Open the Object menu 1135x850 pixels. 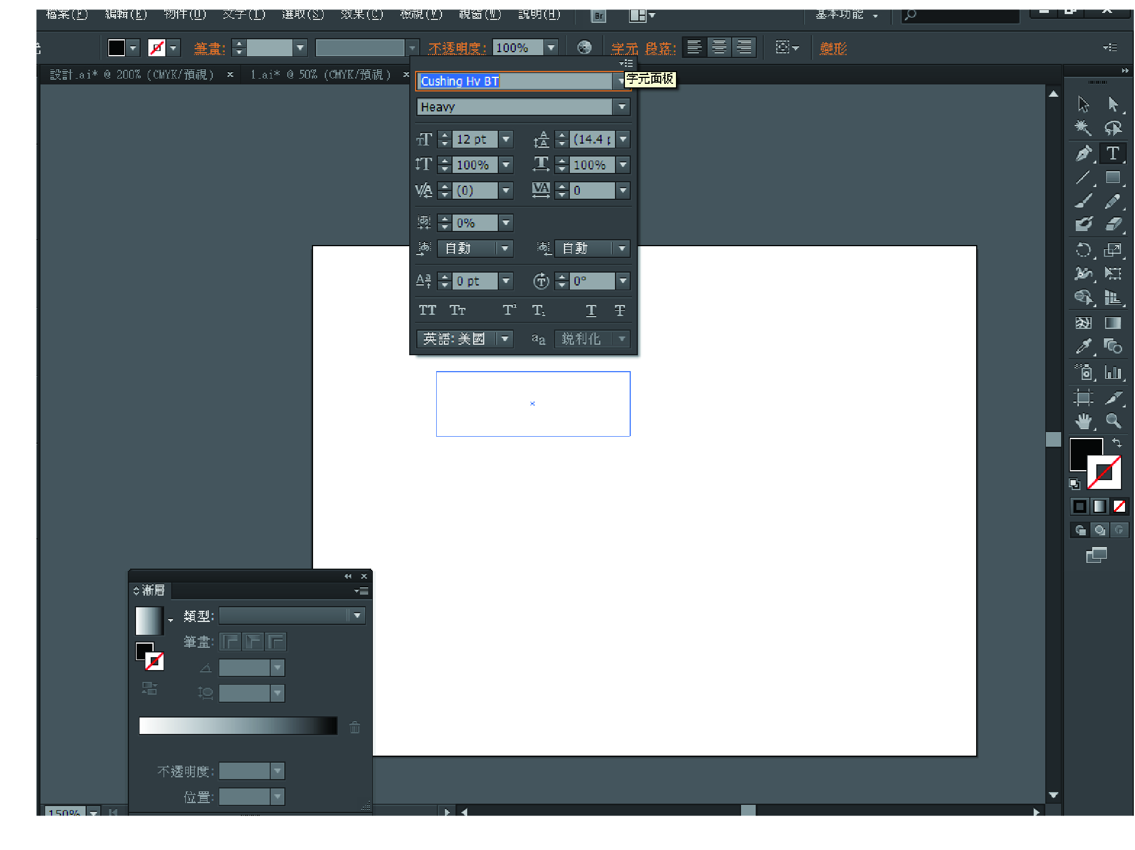185,14
